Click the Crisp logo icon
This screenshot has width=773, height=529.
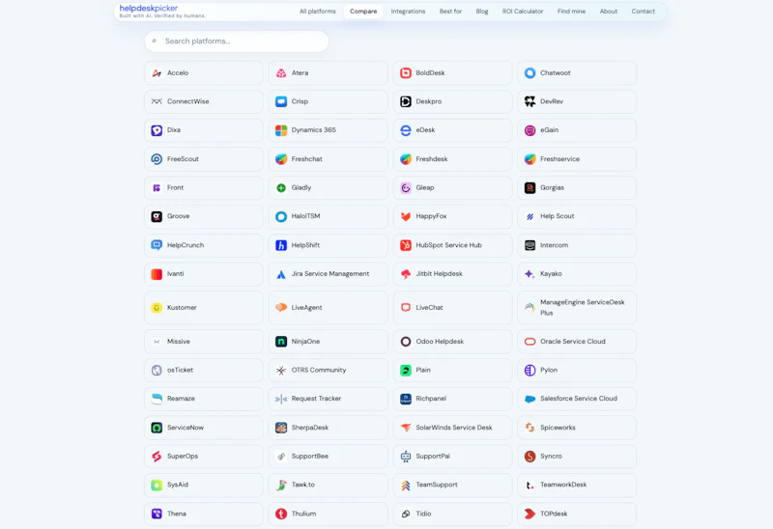pos(281,101)
